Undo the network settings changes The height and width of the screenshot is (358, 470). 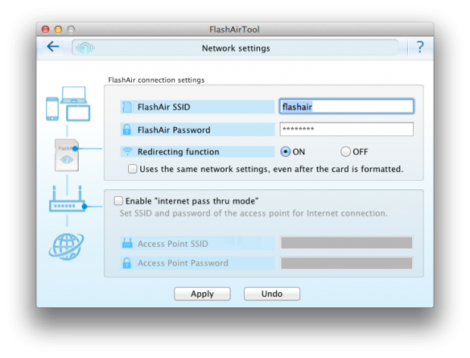click(x=272, y=294)
